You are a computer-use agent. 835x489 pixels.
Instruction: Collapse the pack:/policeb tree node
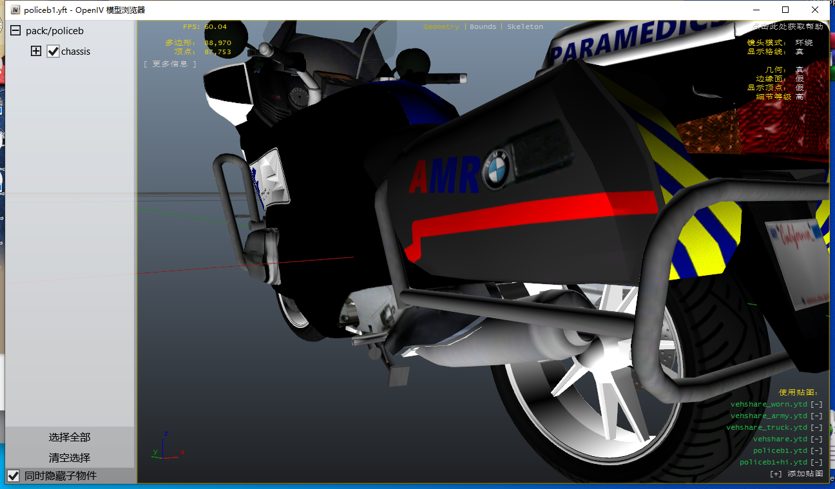click(15, 31)
